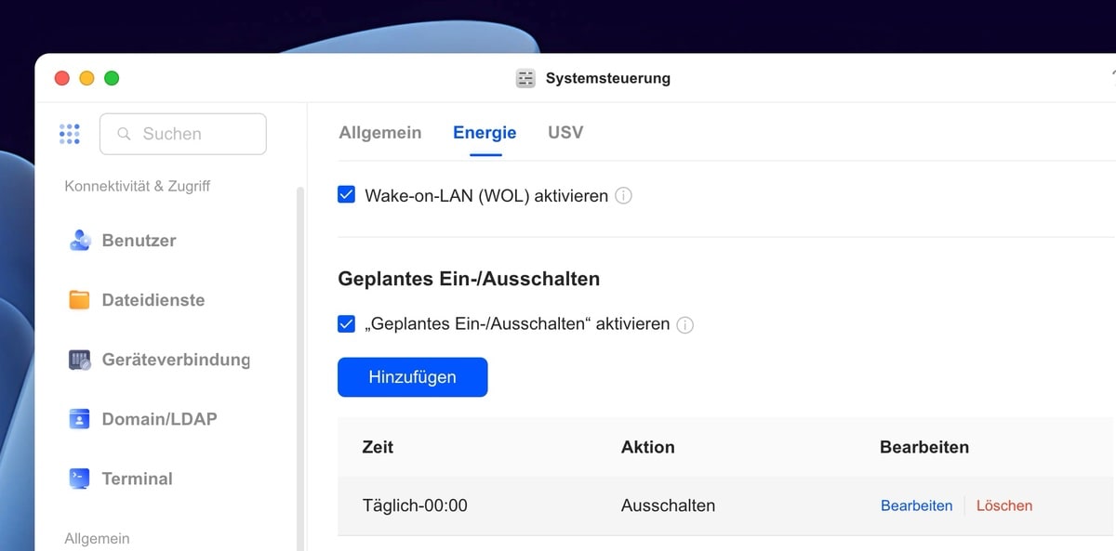Show info icon for Geplantes Ein-/Ausschalten
This screenshot has height=551, width=1116.
(685, 325)
